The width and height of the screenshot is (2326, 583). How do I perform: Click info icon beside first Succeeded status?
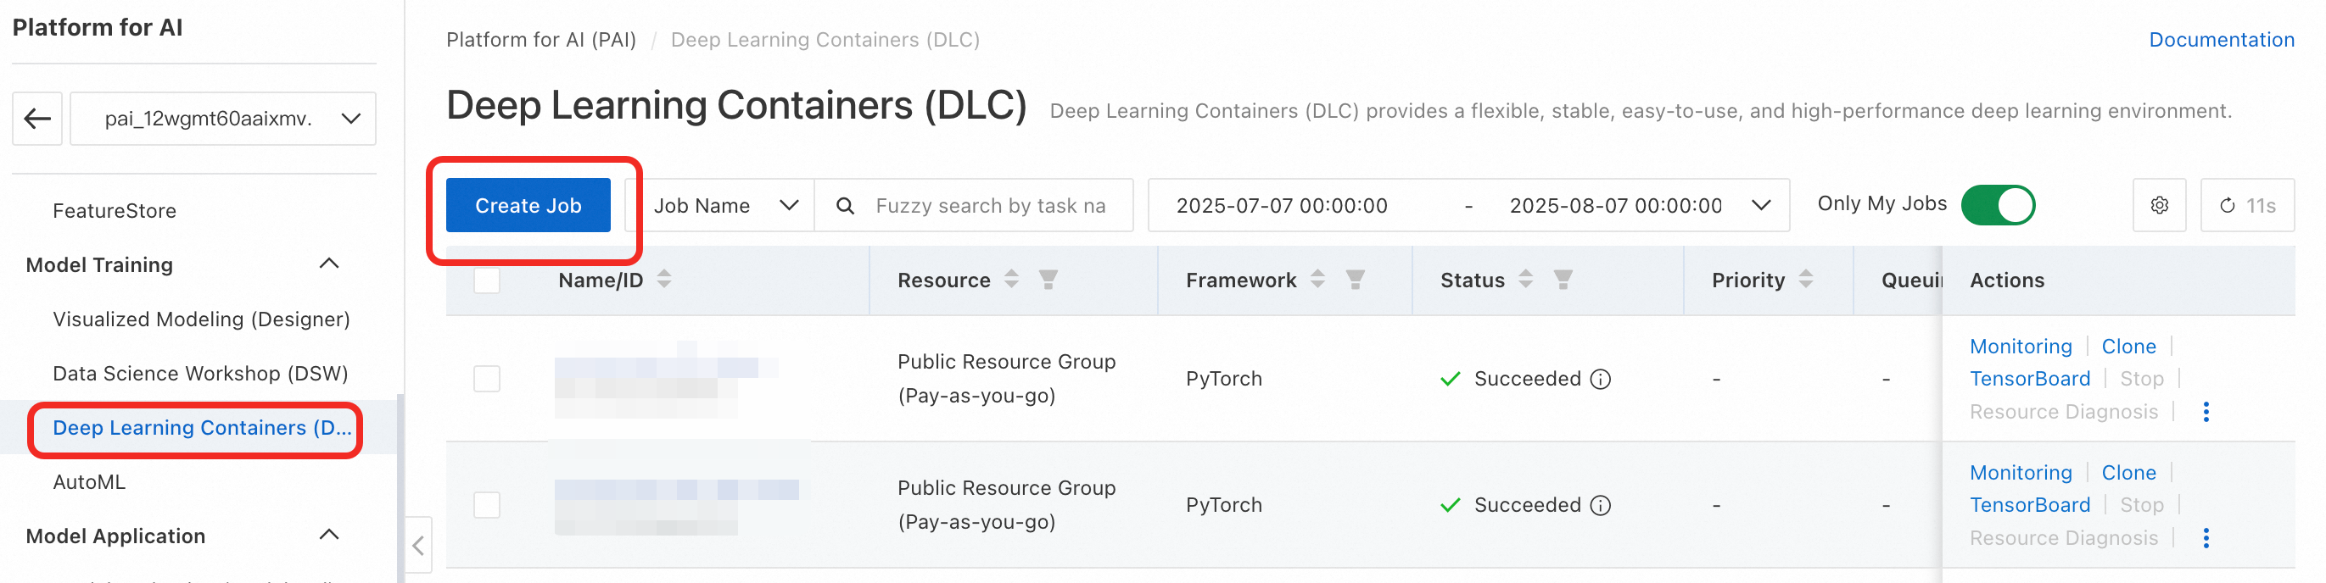click(1600, 379)
